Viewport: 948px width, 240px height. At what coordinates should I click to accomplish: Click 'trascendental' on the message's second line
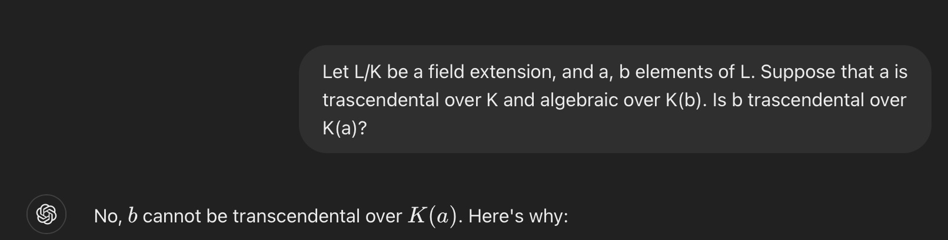pos(381,100)
